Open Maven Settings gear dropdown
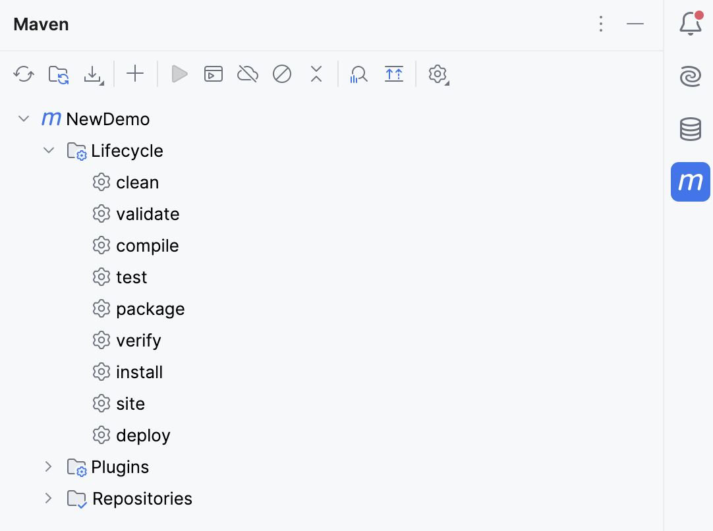 pos(438,74)
